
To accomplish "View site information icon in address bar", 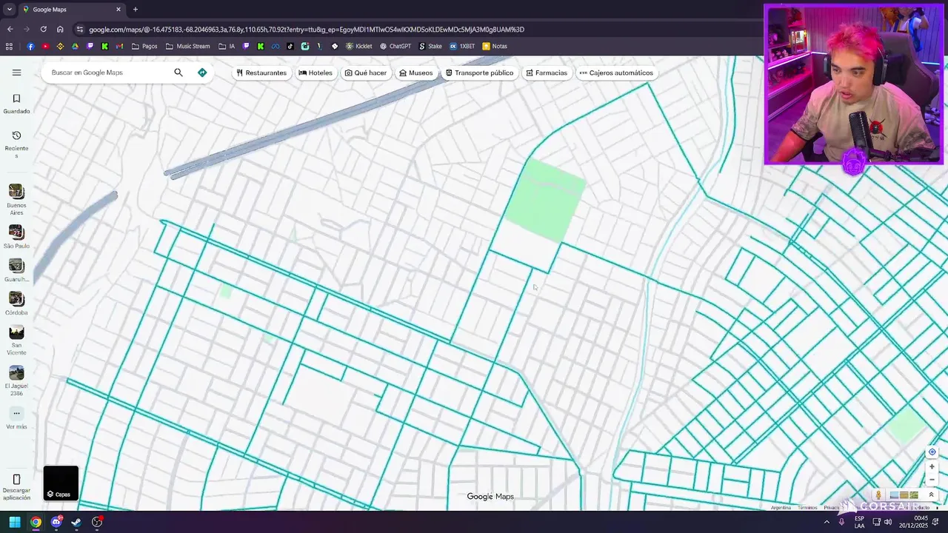I will (79, 30).
